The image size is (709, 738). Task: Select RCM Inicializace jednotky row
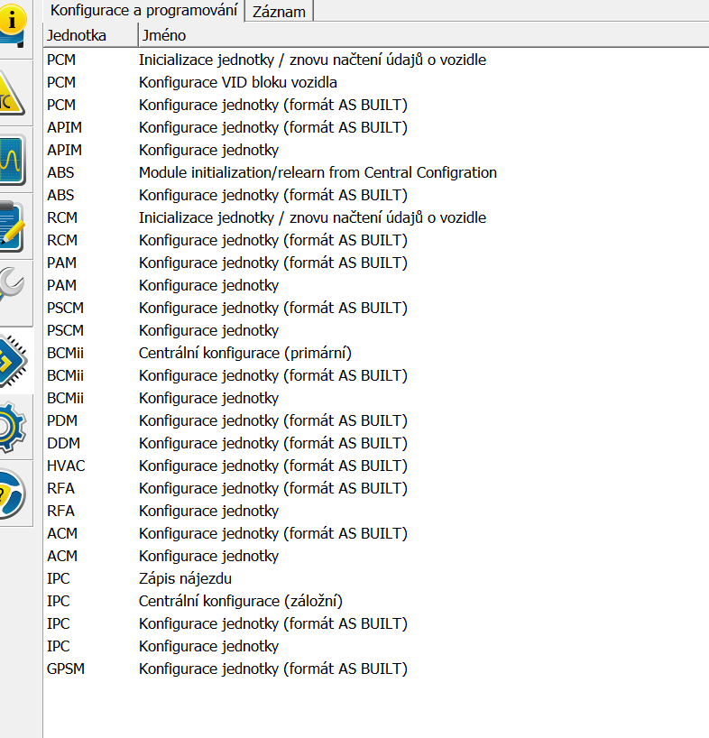pos(312,217)
